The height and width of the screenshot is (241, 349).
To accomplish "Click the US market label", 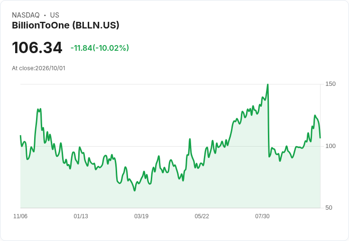I will tap(55, 15).
